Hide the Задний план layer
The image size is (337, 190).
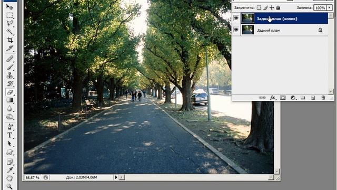coord(236,30)
